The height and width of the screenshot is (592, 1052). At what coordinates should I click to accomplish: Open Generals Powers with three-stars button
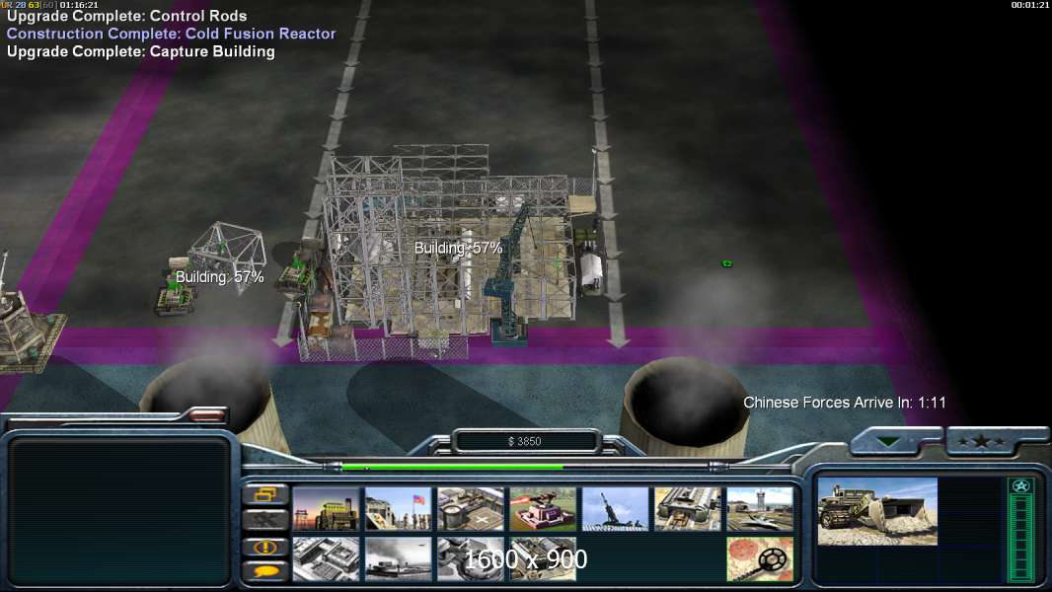pos(982,441)
